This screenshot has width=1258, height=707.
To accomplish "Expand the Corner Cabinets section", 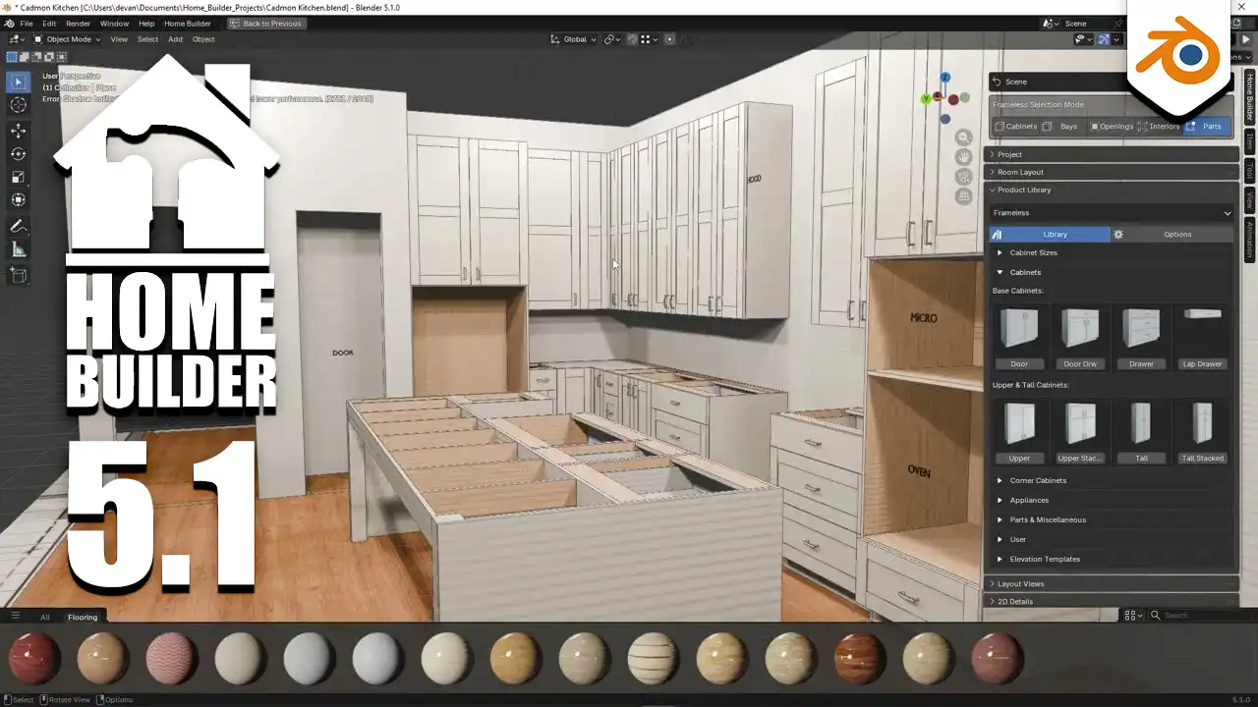I will pyautogui.click(x=1037, y=480).
